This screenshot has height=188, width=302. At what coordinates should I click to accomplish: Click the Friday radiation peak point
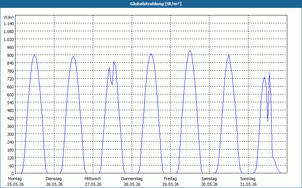pos(190,51)
